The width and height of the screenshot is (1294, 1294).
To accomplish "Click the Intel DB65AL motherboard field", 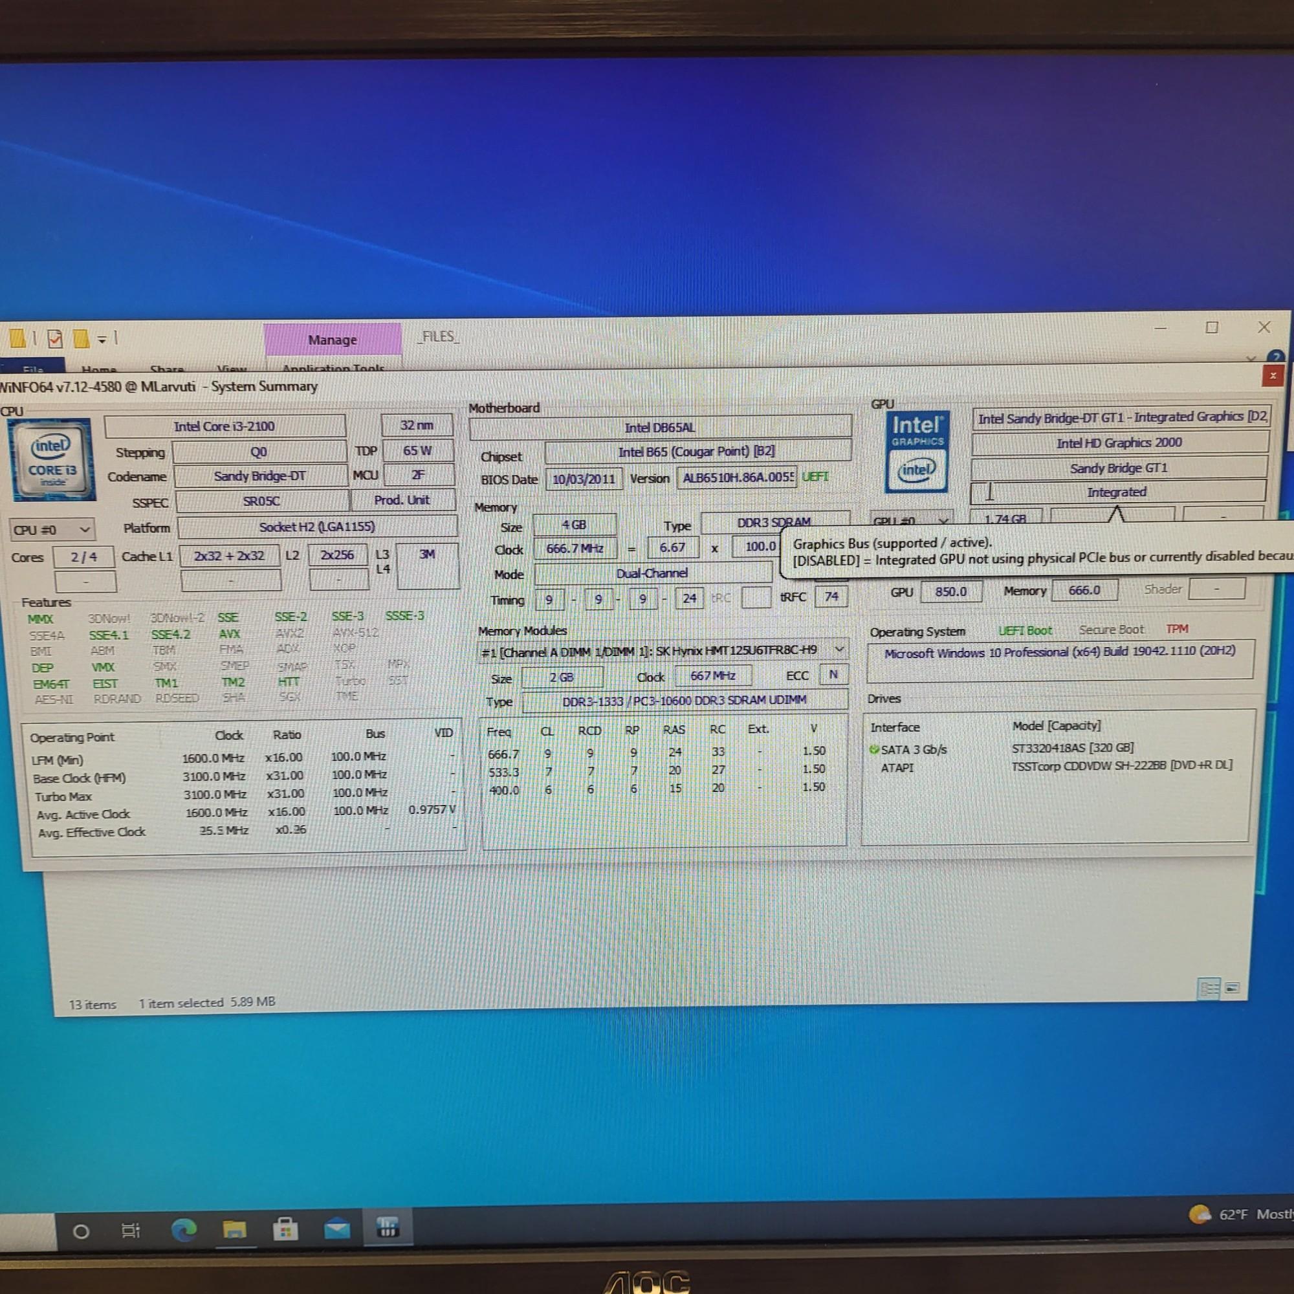I will [x=661, y=427].
